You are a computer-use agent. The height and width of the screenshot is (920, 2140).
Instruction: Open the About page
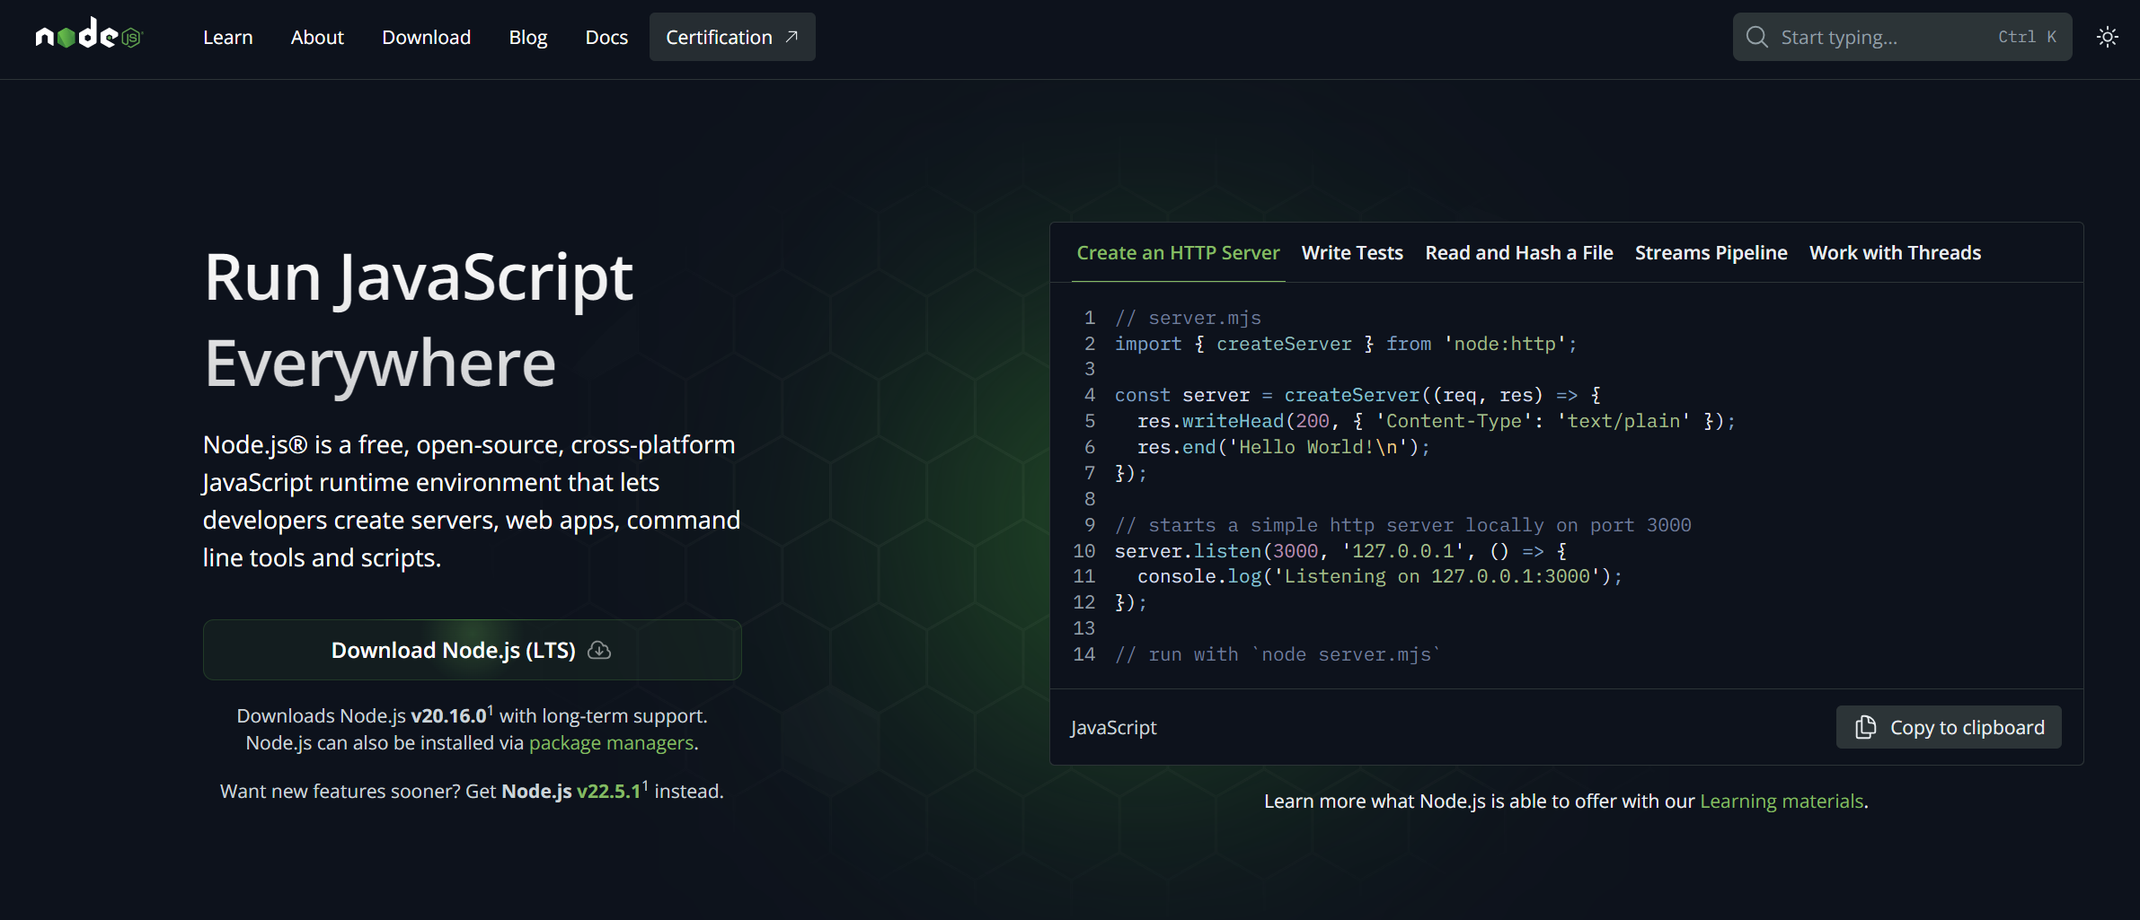317,37
